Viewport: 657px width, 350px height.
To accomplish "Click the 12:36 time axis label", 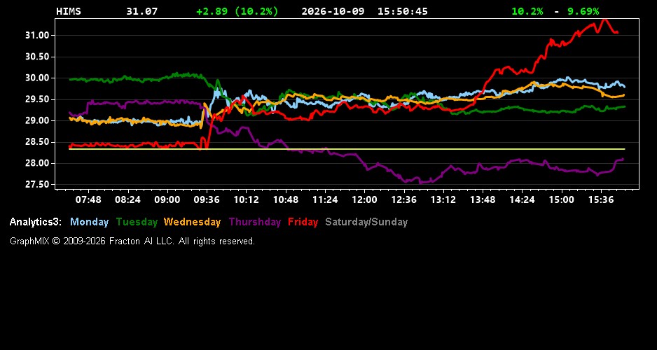I will pos(403,199).
